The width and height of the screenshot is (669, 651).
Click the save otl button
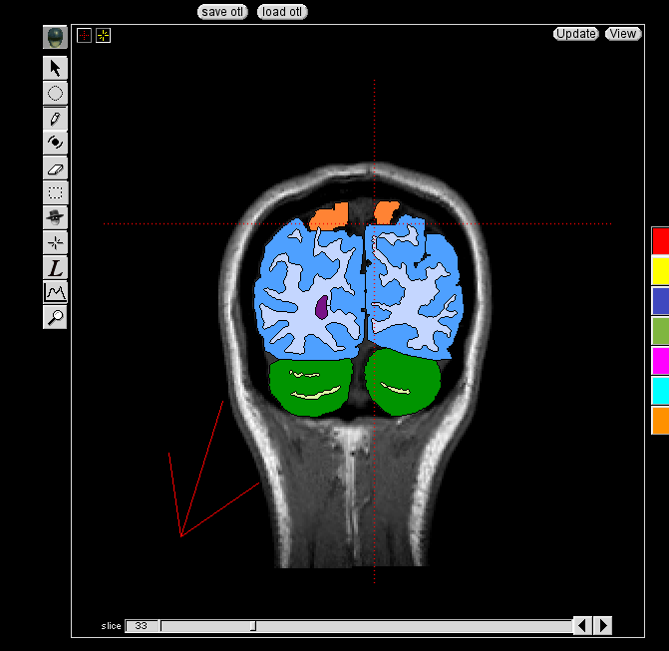coord(221,12)
